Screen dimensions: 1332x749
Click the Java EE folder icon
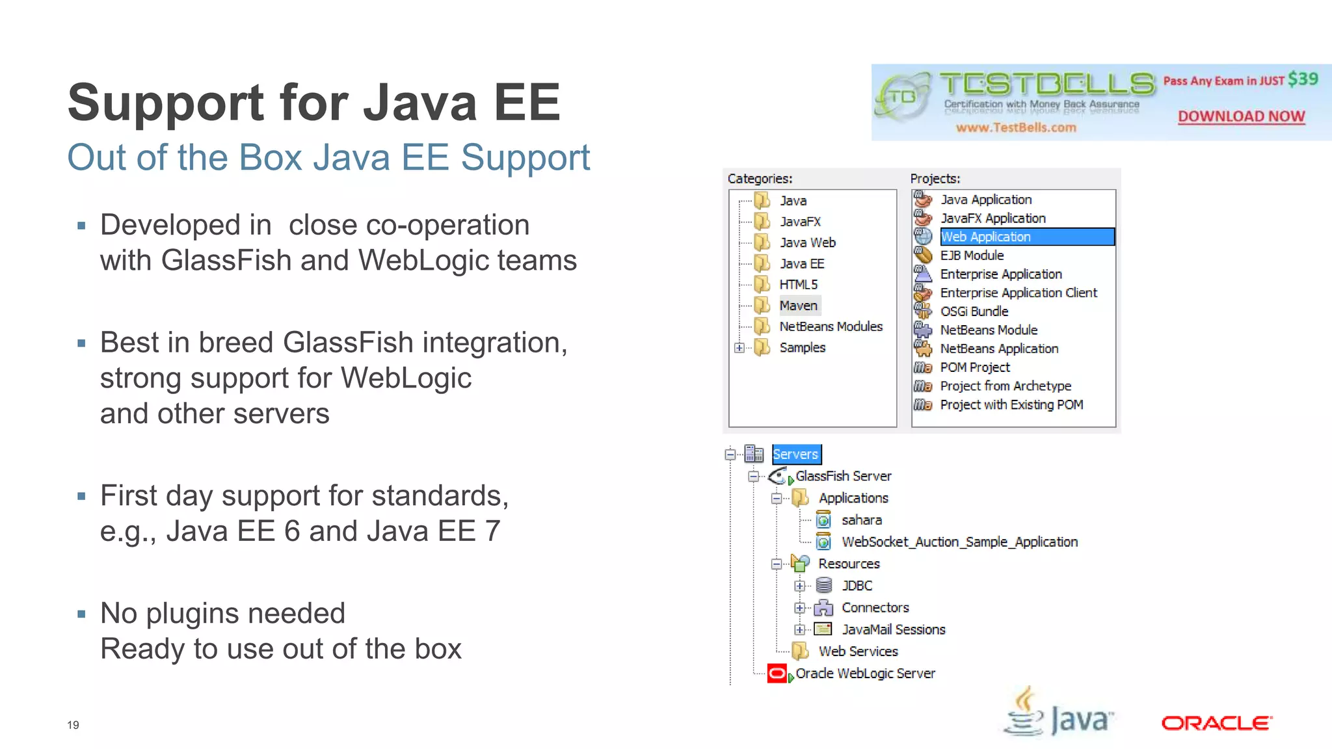[762, 263]
